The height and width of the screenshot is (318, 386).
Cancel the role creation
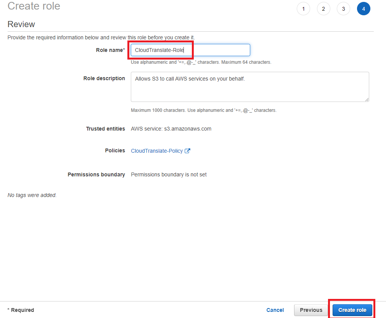click(x=275, y=310)
